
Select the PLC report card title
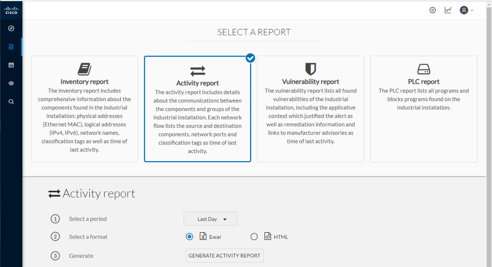coord(424,82)
